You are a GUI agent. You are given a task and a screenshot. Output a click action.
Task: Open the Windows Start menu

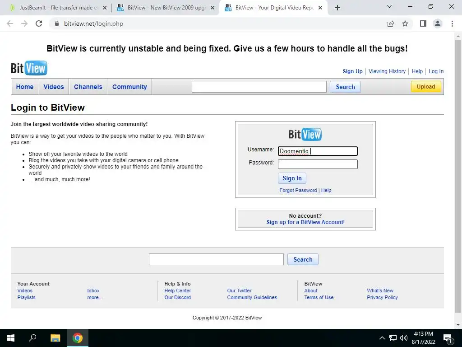pos(11,338)
